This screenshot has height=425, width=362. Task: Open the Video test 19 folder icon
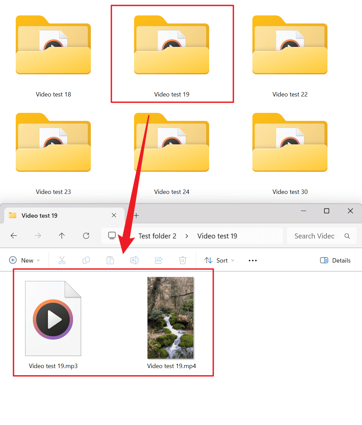(172, 45)
